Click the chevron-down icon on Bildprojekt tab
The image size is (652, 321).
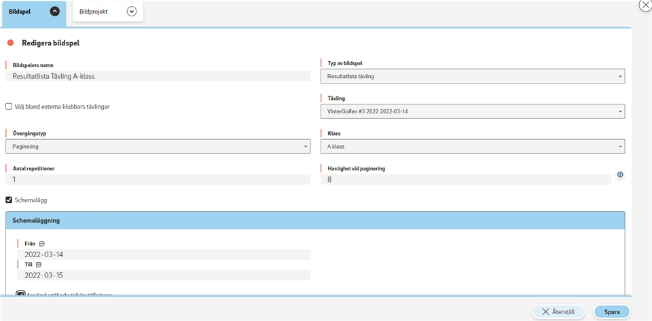coord(132,12)
